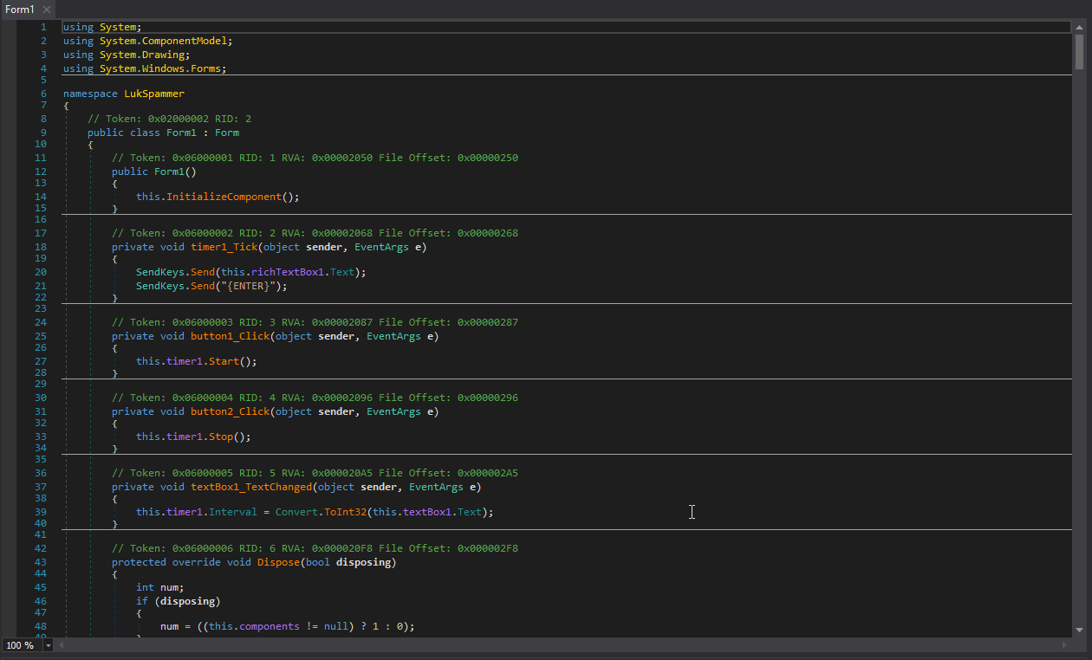The width and height of the screenshot is (1092, 660).
Task: Click the comment with Token 0x06000004
Action: [x=315, y=398]
